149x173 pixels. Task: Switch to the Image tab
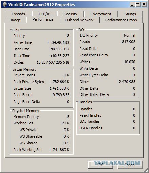coord(16,20)
